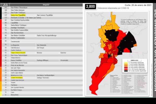
Task: Click the No. de Decesos column header
Action: 6,5
